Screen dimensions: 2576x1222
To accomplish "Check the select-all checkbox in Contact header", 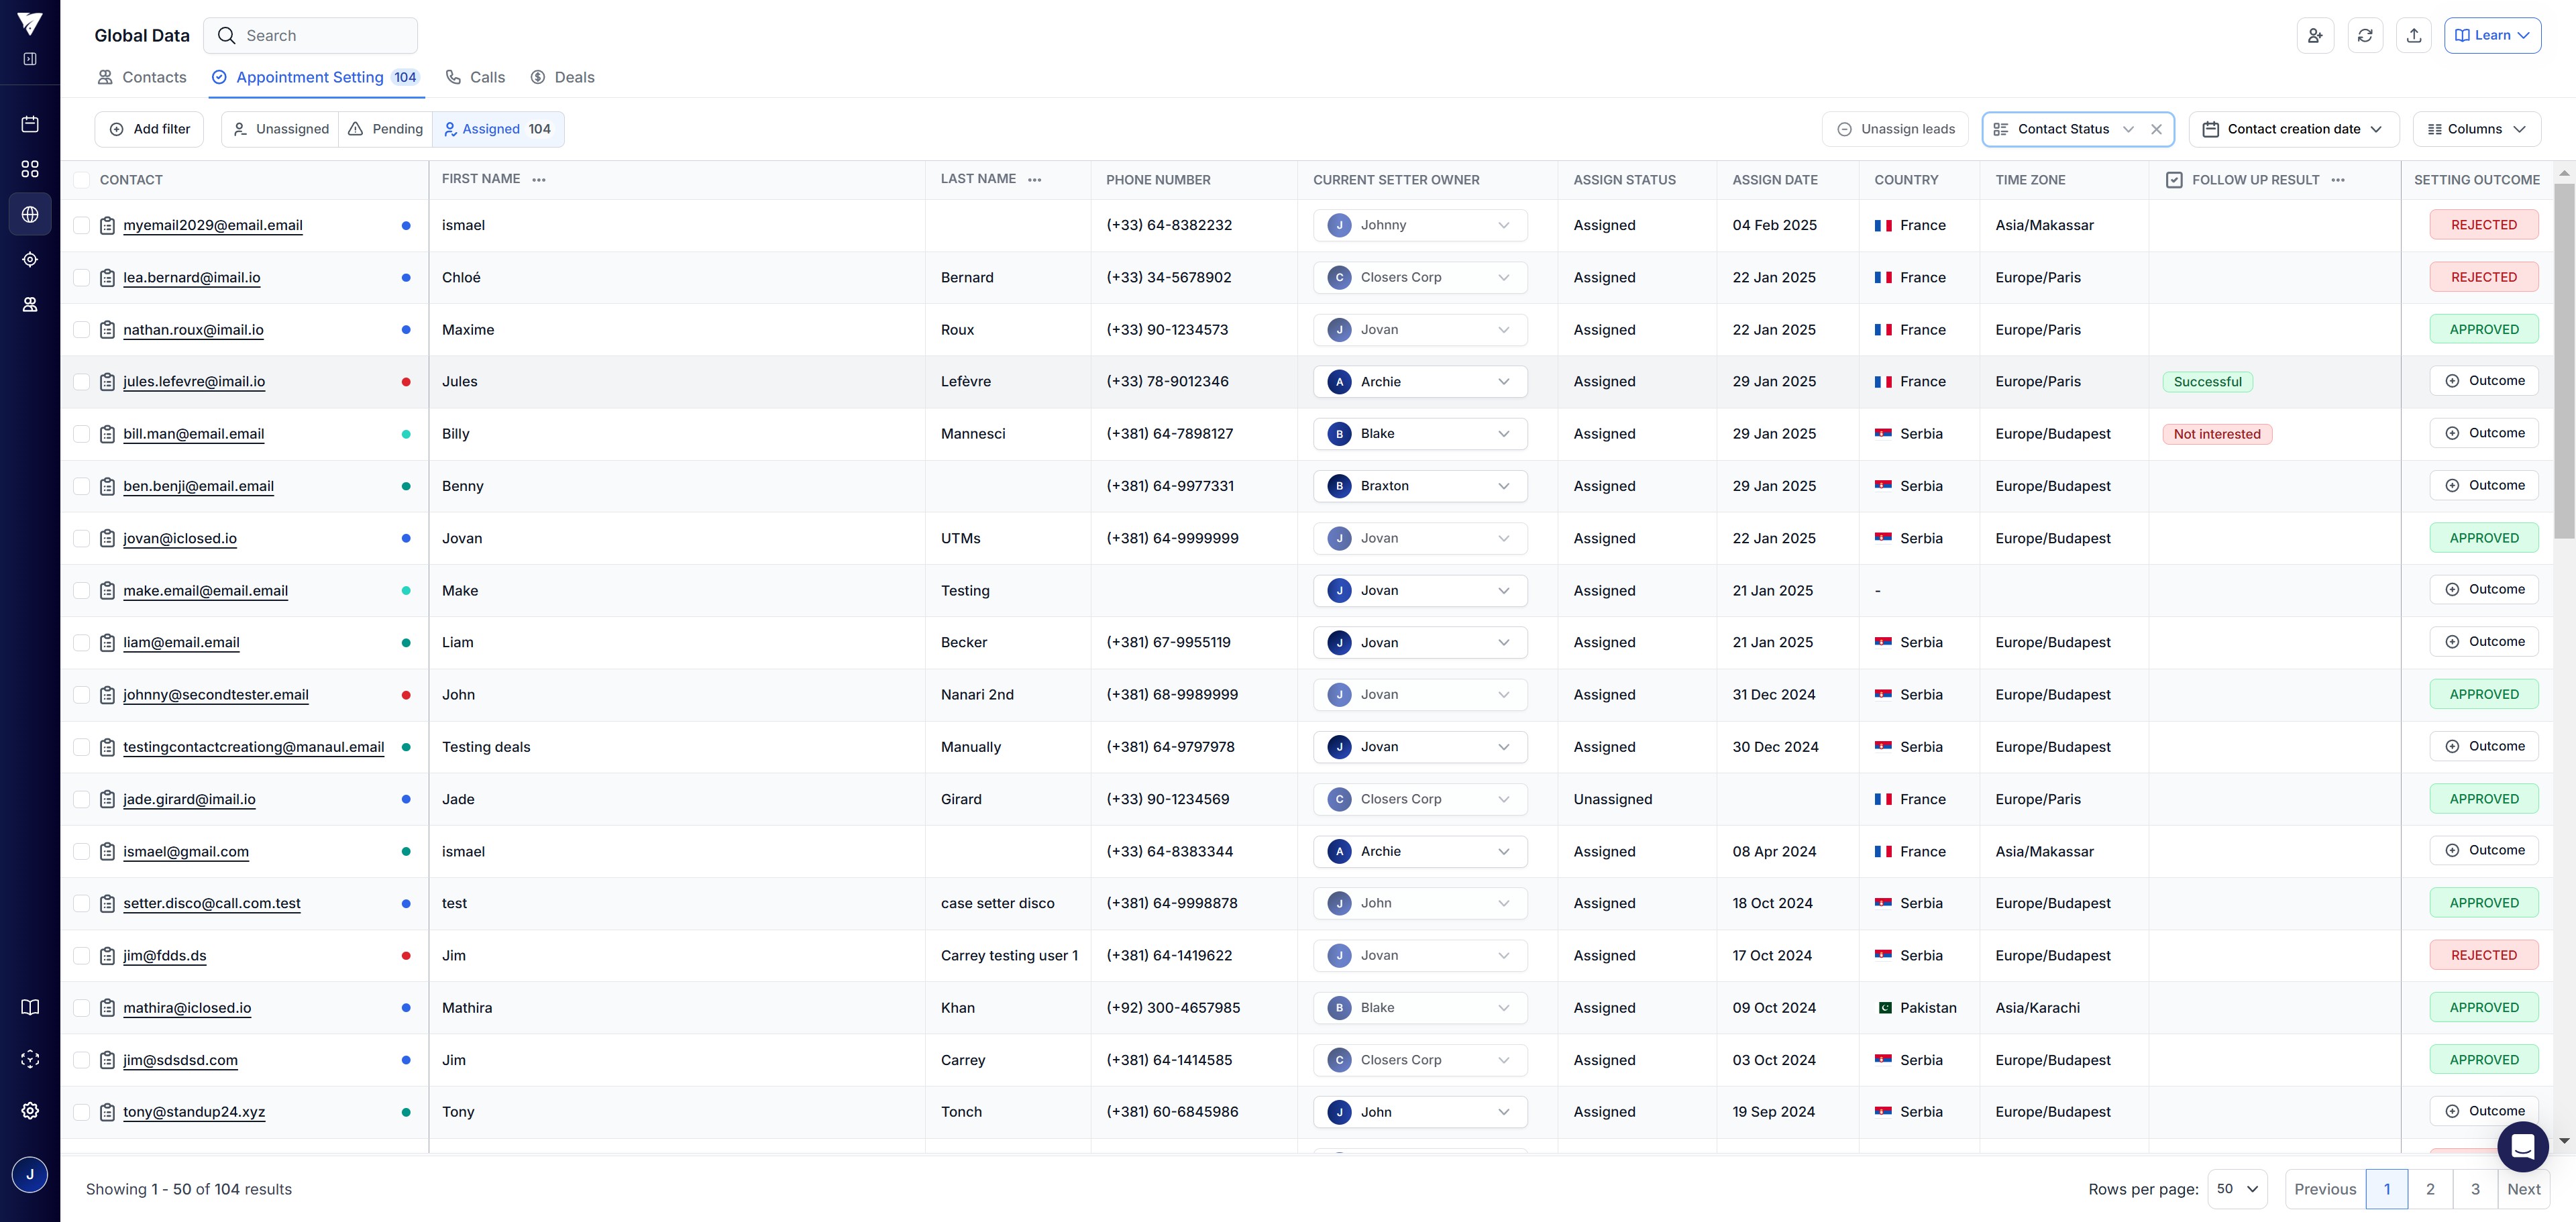I will coord(82,180).
